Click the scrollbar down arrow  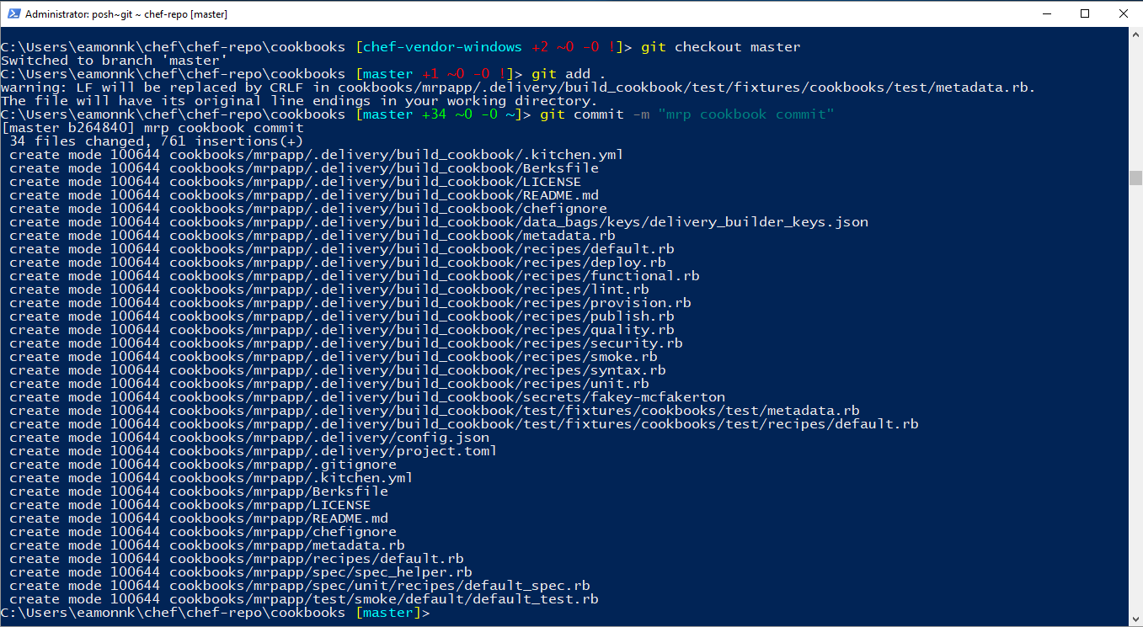pos(1135,619)
